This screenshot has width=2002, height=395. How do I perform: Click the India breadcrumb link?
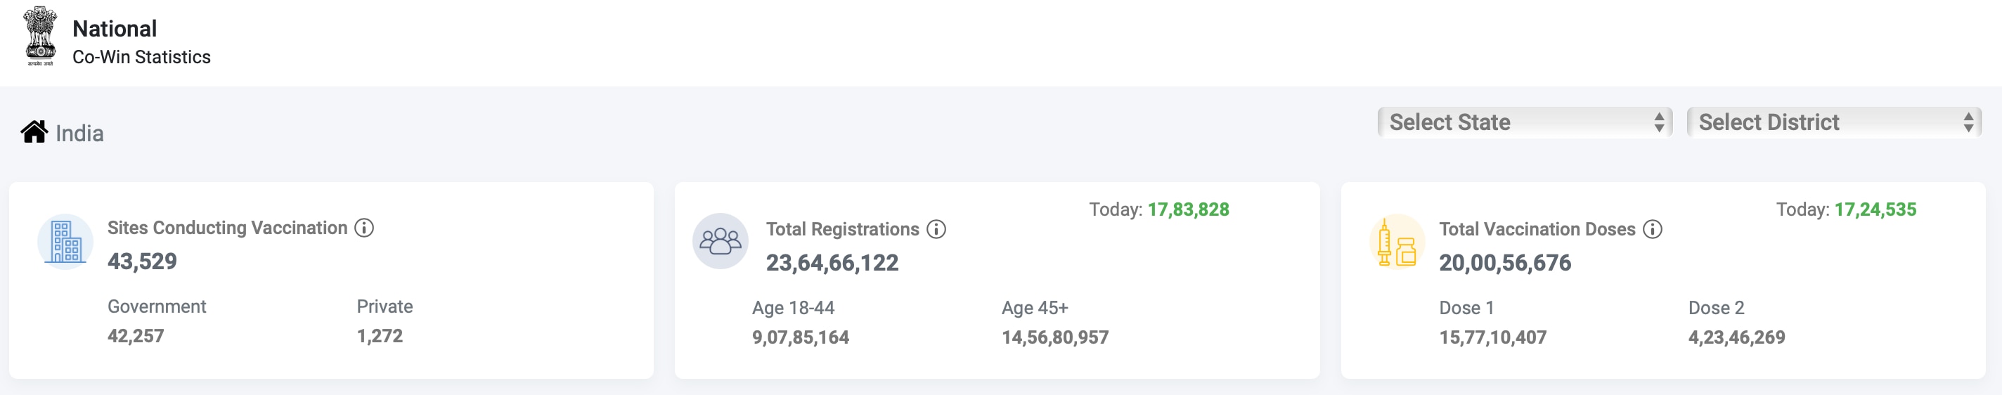pyautogui.click(x=79, y=134)
